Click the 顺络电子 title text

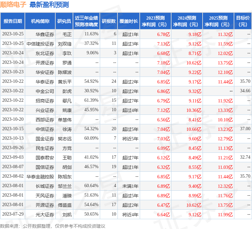tap(13, 5)
